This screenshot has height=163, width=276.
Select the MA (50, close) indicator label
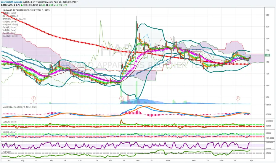[x=9, y=22]
